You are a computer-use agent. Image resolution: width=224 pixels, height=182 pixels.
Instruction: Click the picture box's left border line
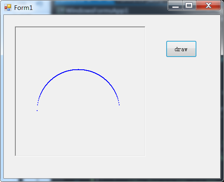point(15,91)
